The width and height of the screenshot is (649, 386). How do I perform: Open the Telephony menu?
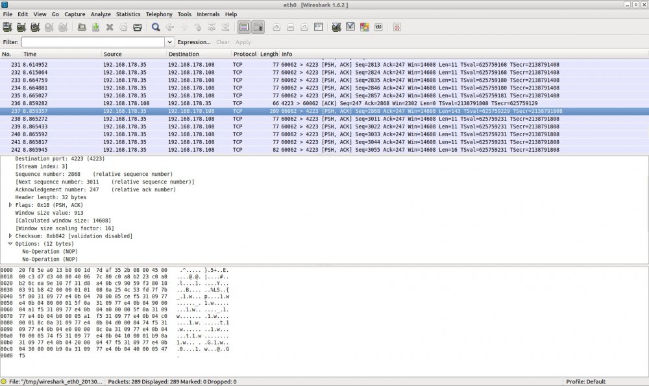coord(159,14)
